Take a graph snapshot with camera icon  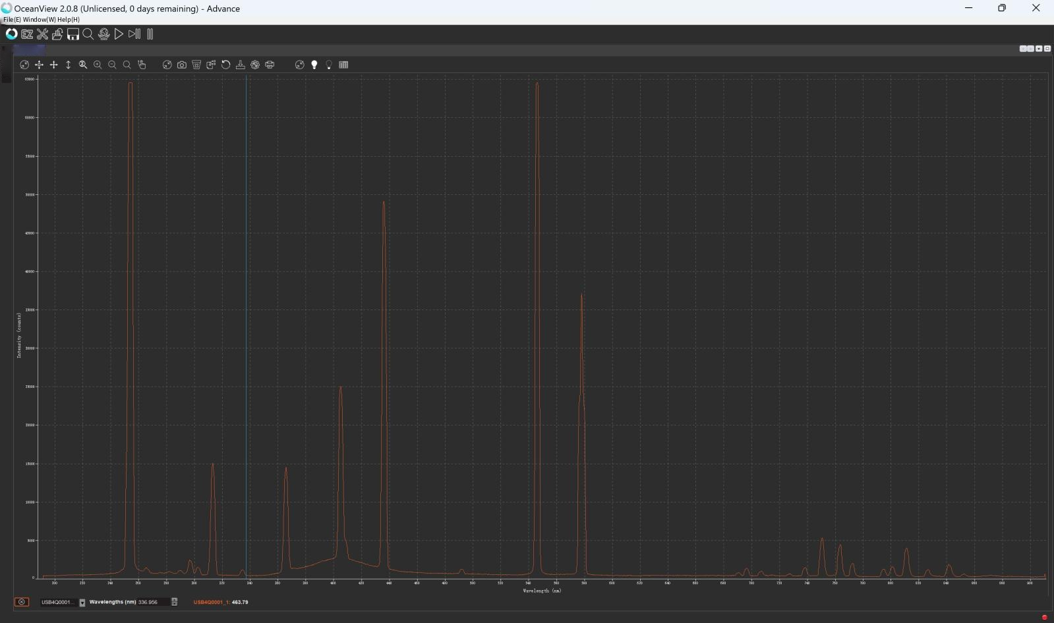(x=182, y=65)
